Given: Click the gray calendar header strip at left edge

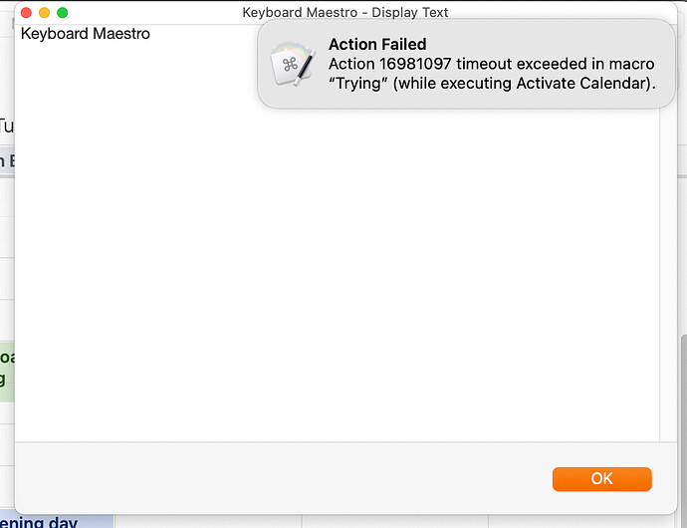Looking at the screenshot, I should 7,161.
